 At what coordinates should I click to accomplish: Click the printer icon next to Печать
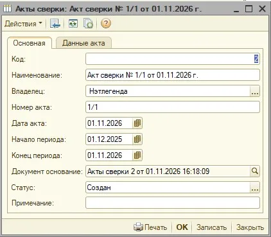[138, 227]
